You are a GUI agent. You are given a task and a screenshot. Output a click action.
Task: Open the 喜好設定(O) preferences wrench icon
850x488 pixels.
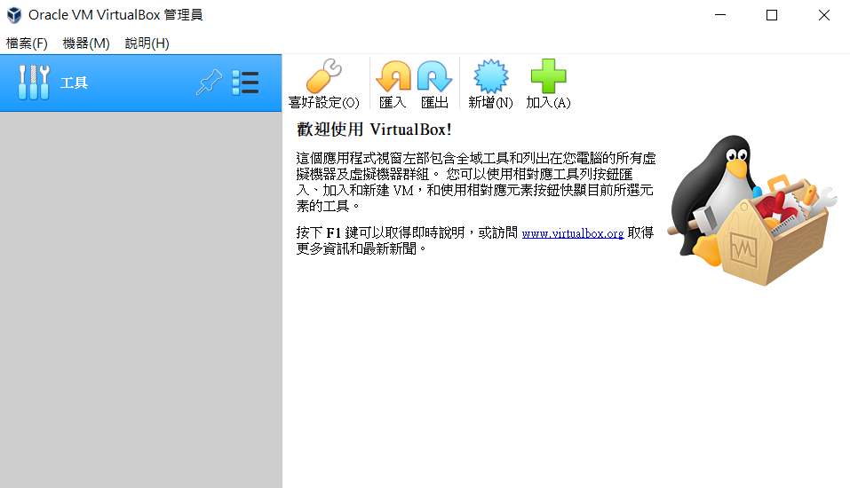[x=323, y=76]
